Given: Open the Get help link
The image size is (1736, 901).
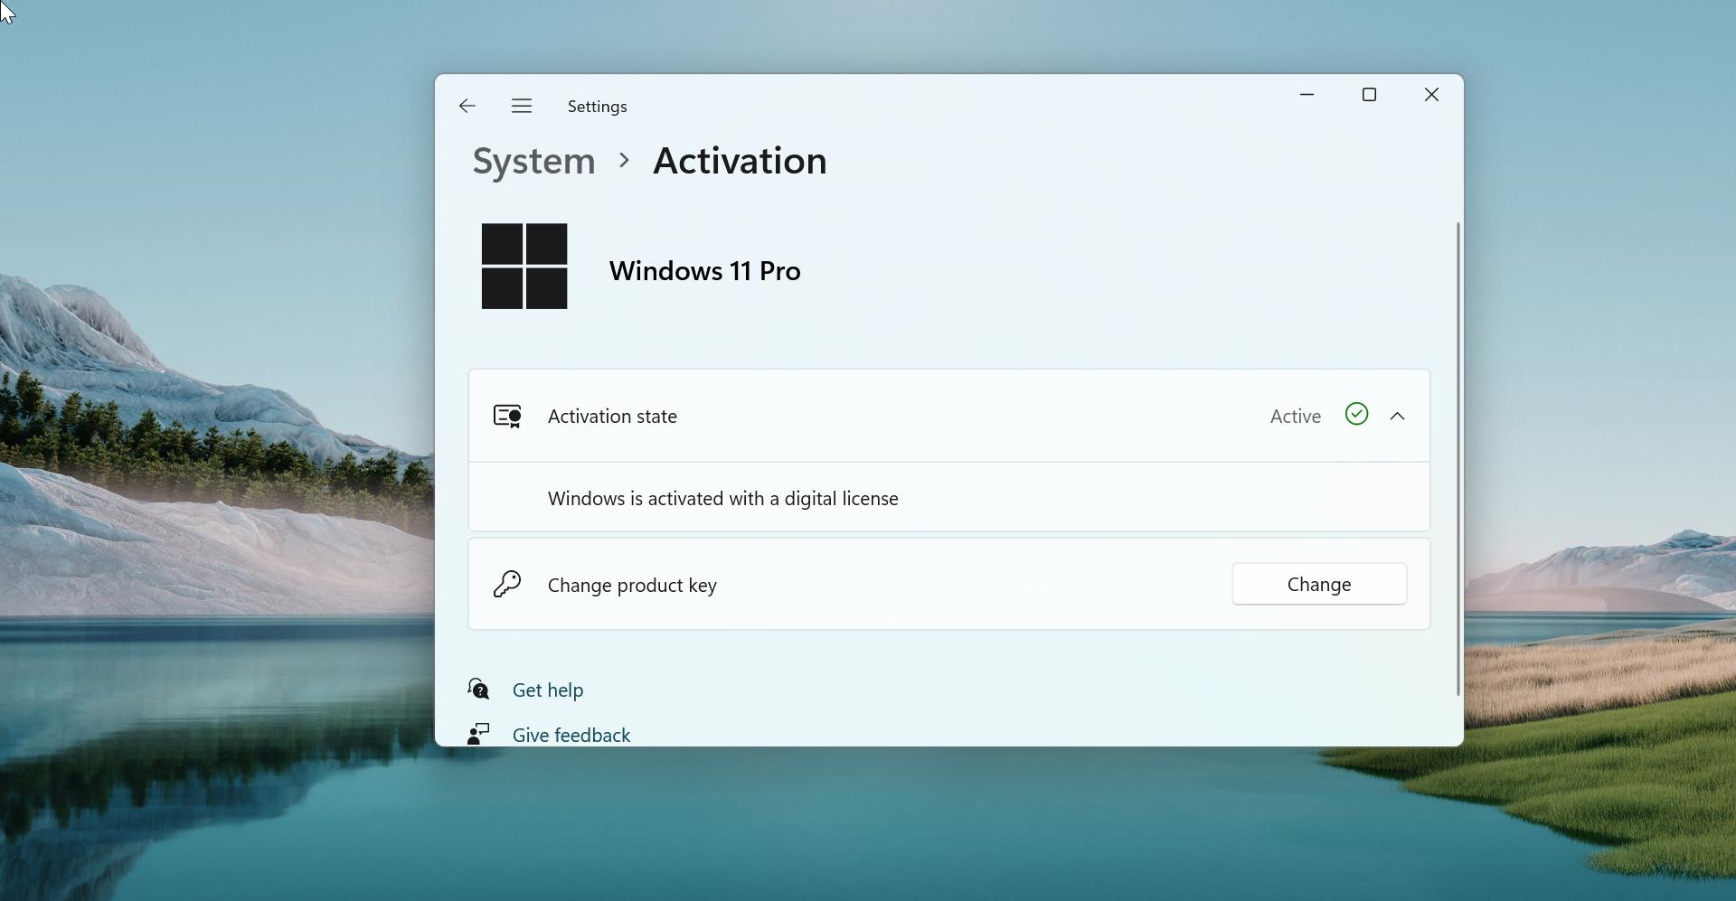Looking at the screenshot, I should pos(548,690).
